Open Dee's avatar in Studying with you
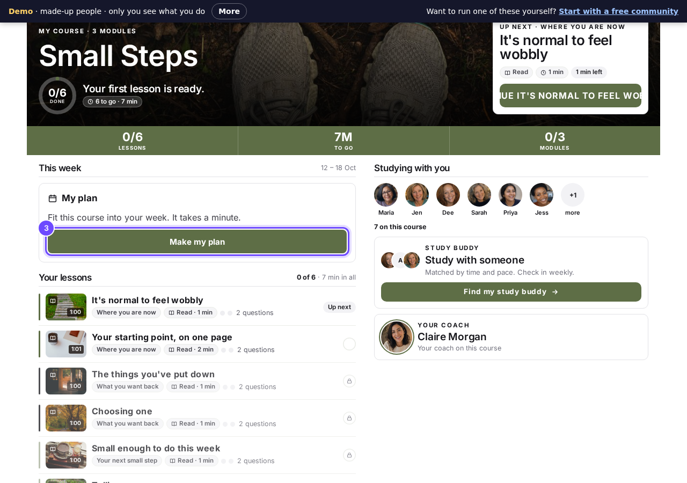 click(x=448, y=195)
